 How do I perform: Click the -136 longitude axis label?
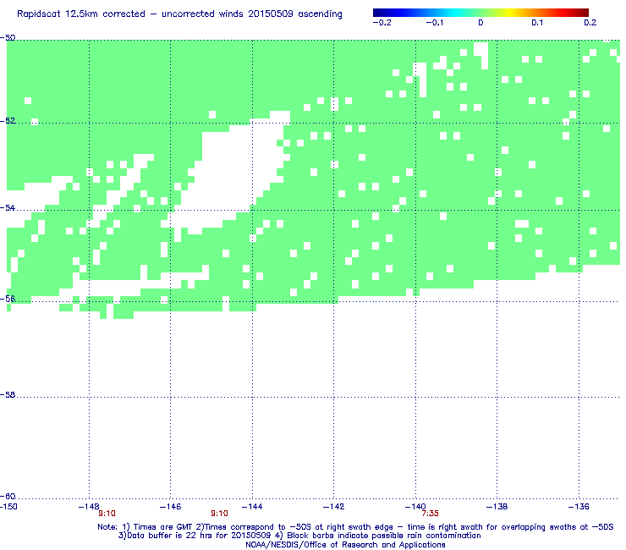point(579,507)
